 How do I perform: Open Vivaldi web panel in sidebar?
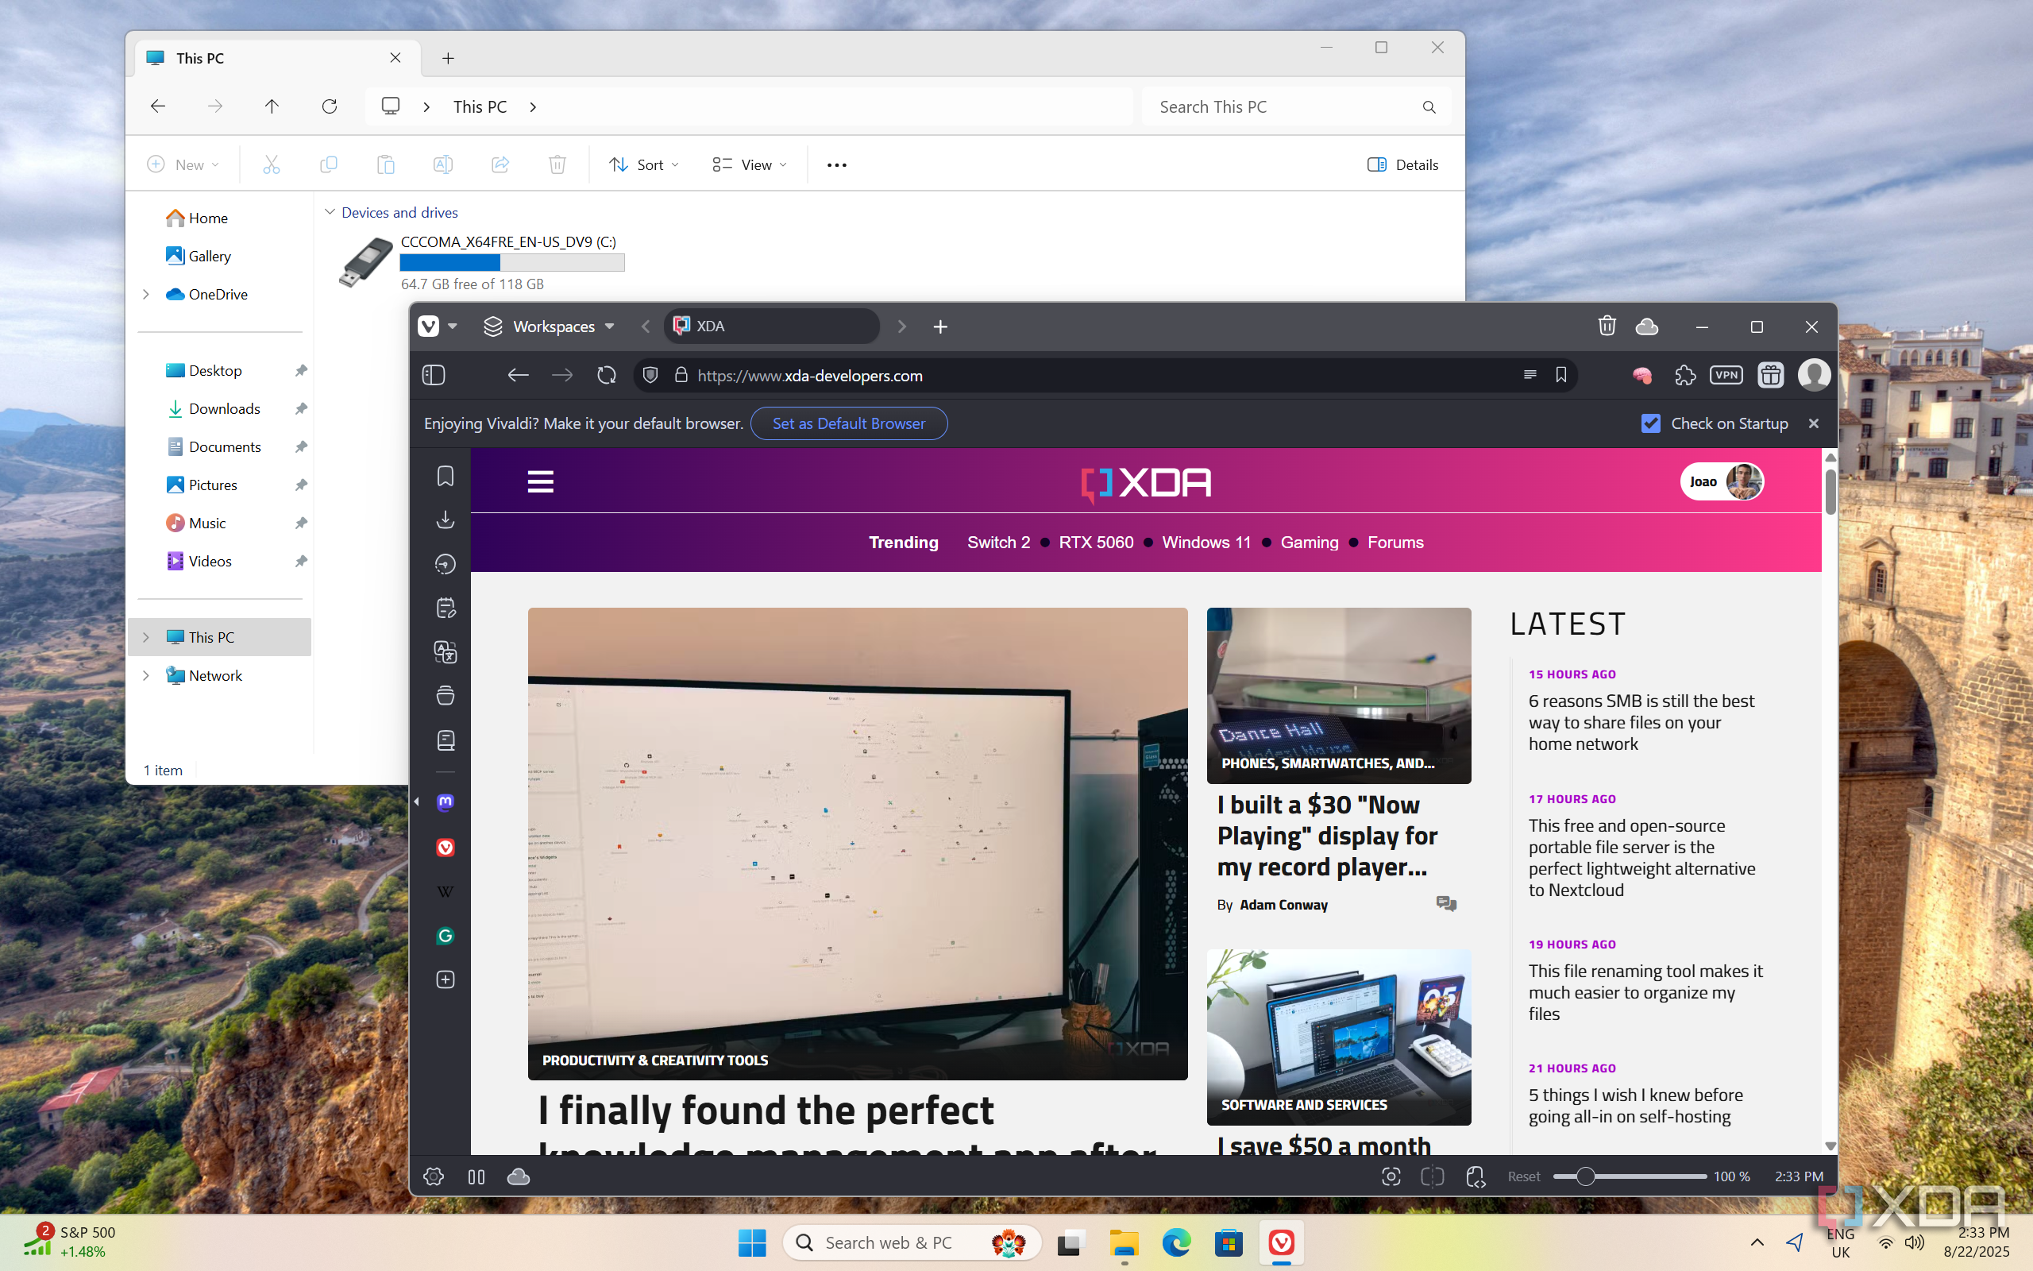click(446, 848)
